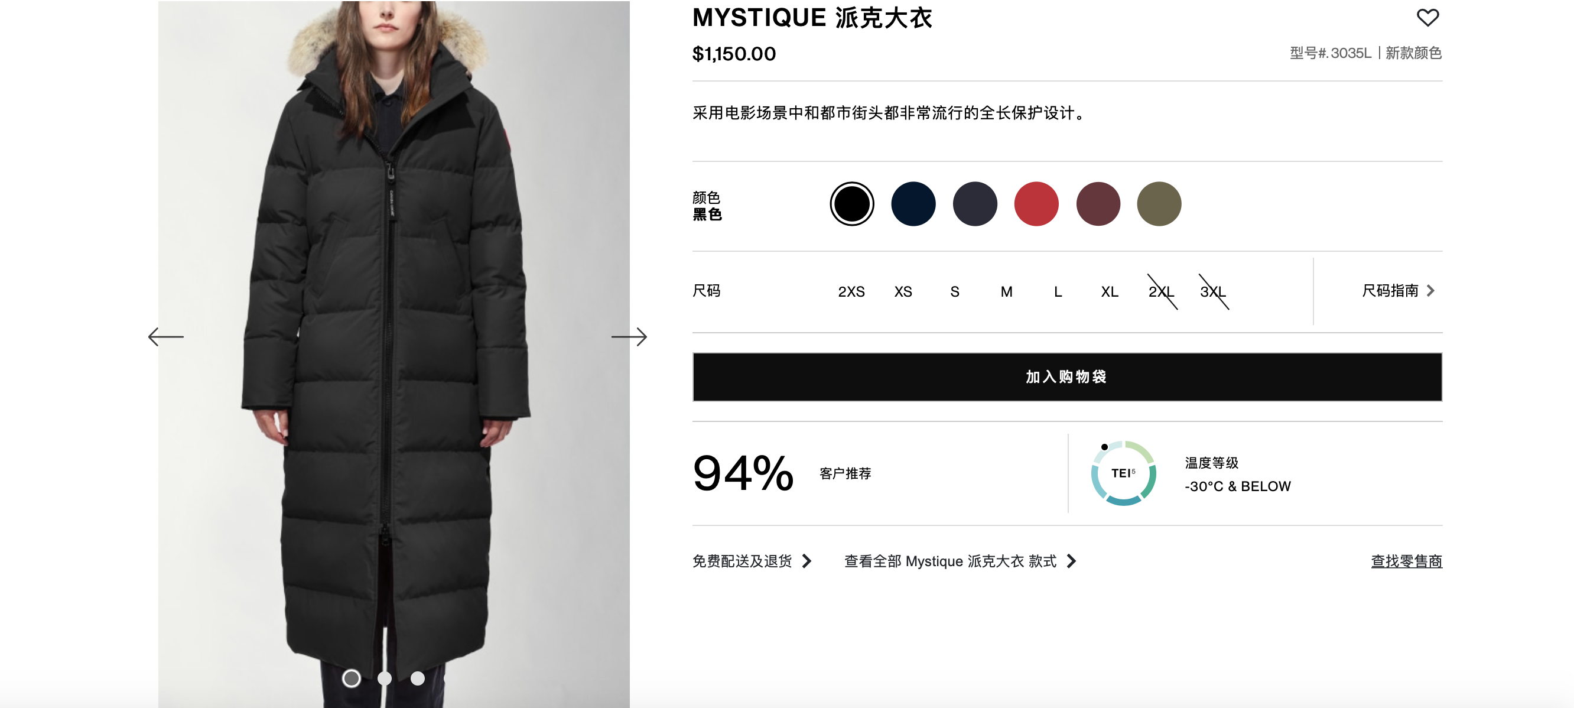1574x708 pixels.
Task: Select the second image carousel dot
Action: pos(384,678)
